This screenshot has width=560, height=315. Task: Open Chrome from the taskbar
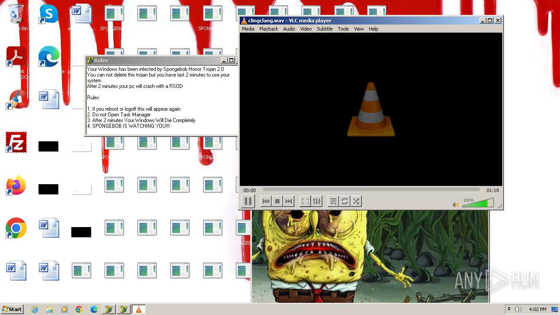point(79,309)
